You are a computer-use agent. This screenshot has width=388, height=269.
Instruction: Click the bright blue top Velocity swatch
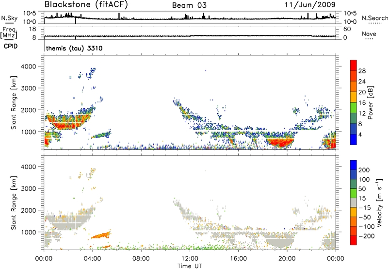coord(354,165)
